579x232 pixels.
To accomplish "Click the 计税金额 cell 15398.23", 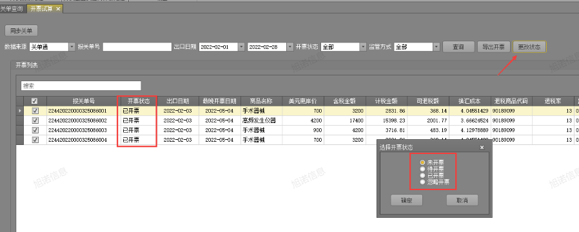I will [387, 121].
